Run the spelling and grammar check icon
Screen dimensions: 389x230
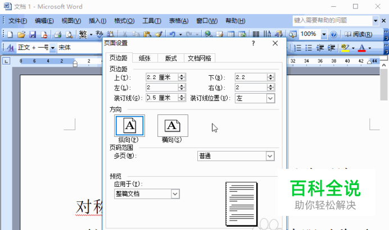pos(99,34)
